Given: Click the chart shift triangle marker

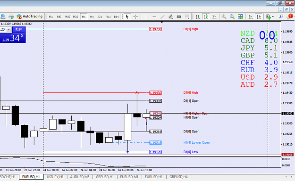Looking at the screenshot, I should 161,22.
